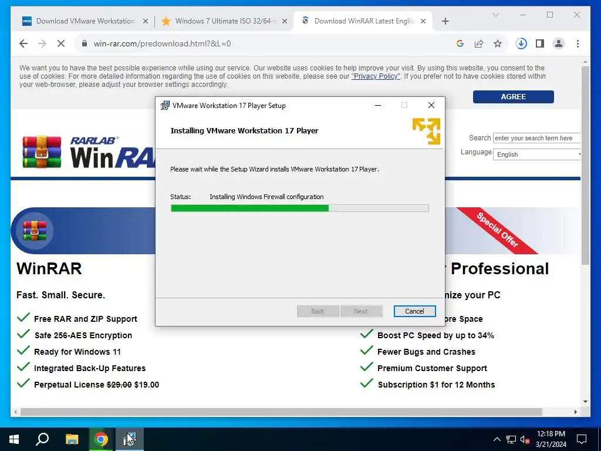The width and height of the screenshot is (601, 451).
Task: Click 'Fewer Bugs and Crashes' text
Action: click(426, 352)
